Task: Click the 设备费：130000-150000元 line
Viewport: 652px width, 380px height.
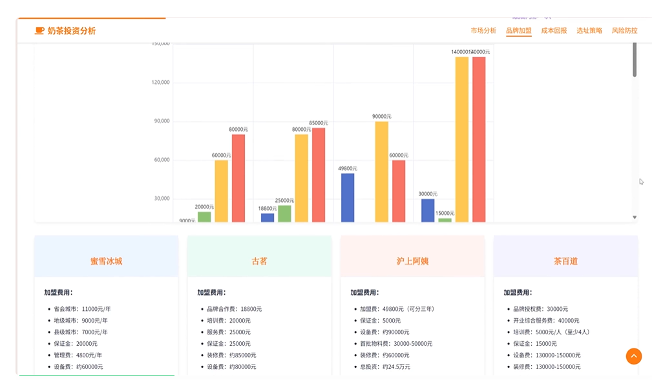Action: (x=547, y=355)
